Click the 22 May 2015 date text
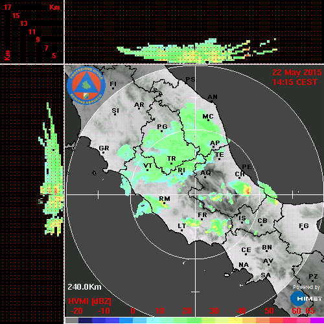 click(x=297, y=73)
